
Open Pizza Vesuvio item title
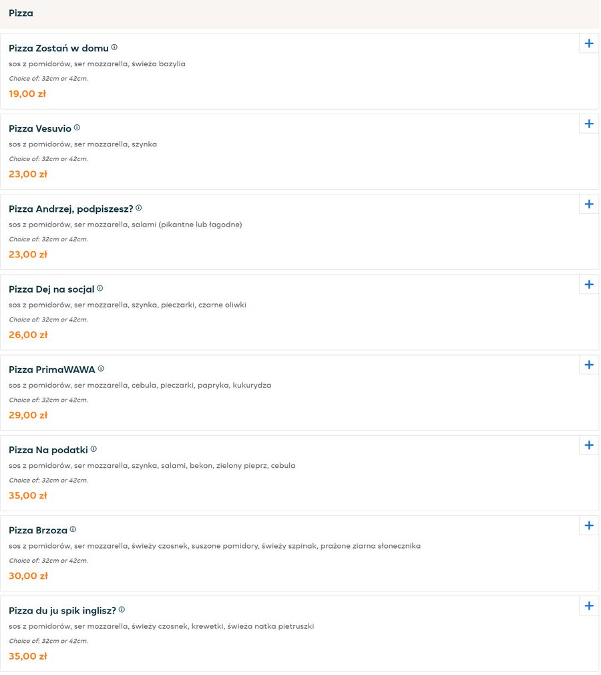click(40, 129)
